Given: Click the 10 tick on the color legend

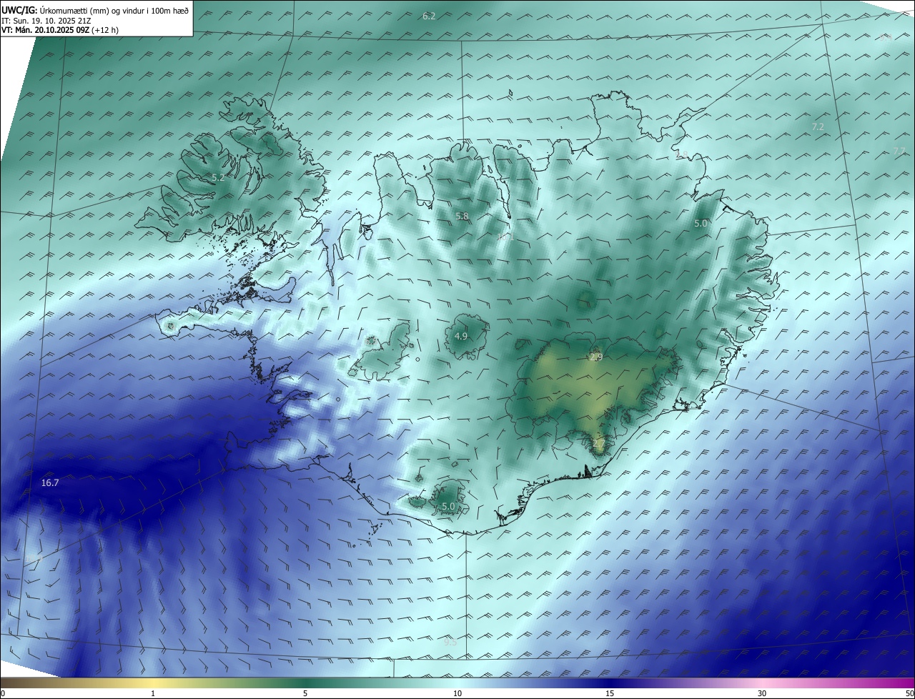Looking at the screenshot, I should (x=457, y=693).
